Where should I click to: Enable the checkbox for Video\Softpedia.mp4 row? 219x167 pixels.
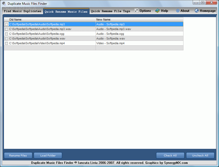(x=6, y=43)
